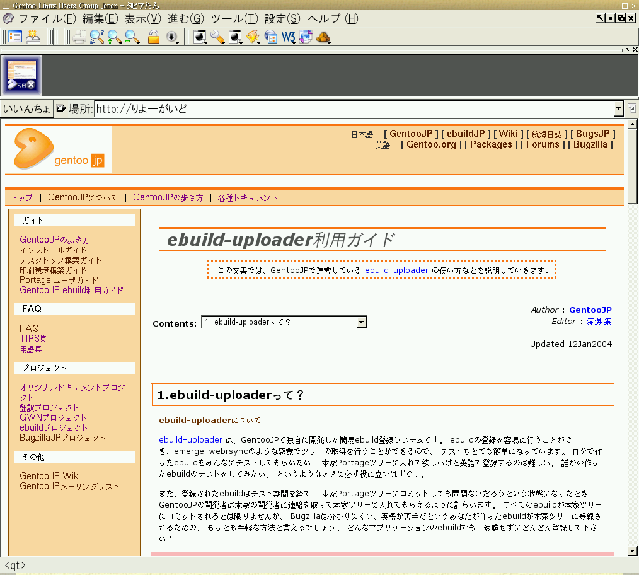Viewport: 639px width, 575px height.
Task: Click the orange fish translate icon
Action: [x=253, y=37]
